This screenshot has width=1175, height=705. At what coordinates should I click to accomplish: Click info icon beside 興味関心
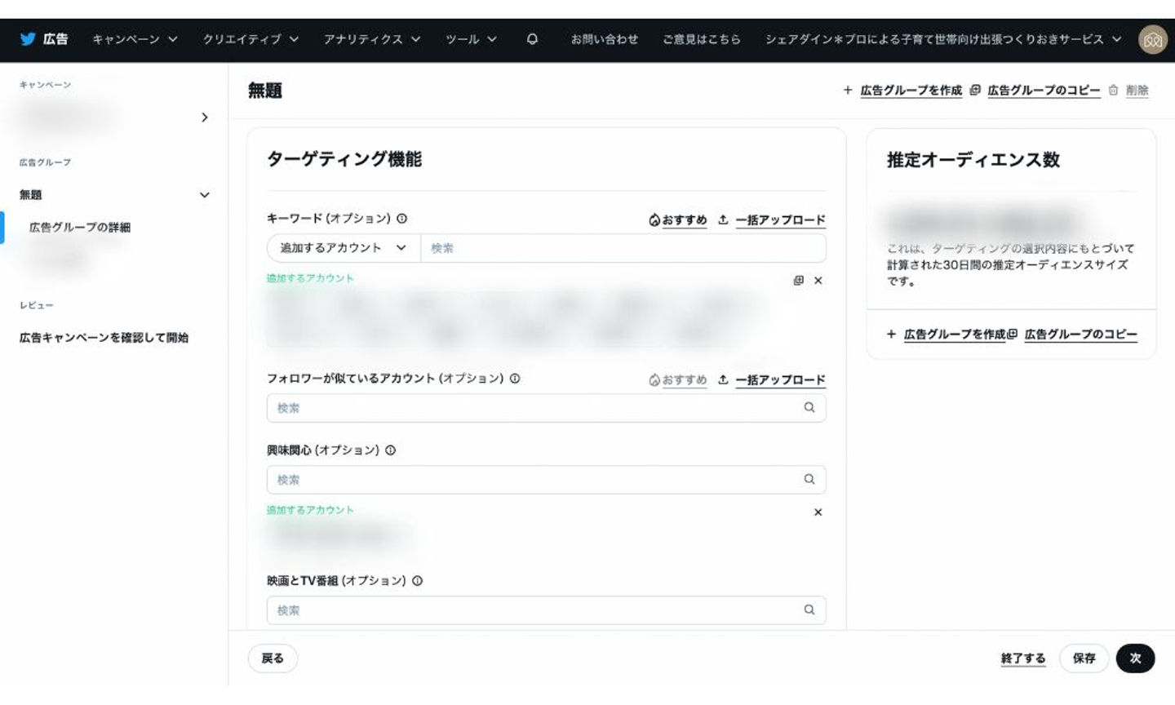(391, 450)
